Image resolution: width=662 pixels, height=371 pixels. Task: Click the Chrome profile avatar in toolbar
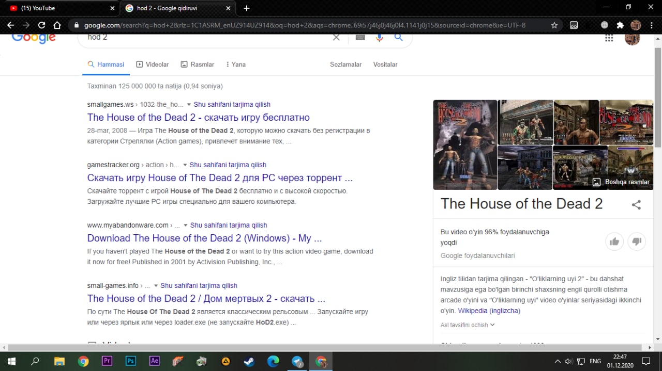click(x=636, y=25)
